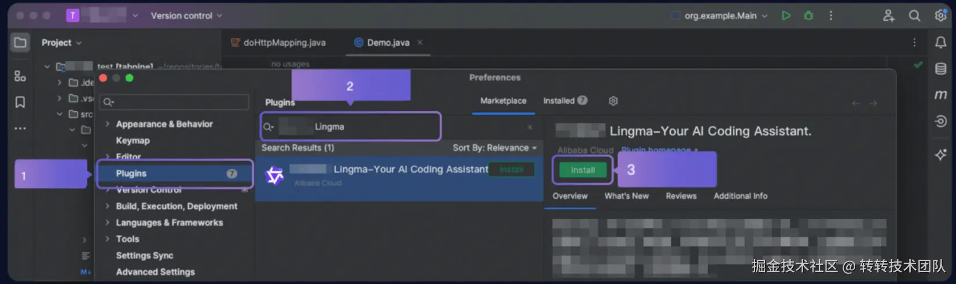Open the AI sparkle assistant icon

coord(940,155)
